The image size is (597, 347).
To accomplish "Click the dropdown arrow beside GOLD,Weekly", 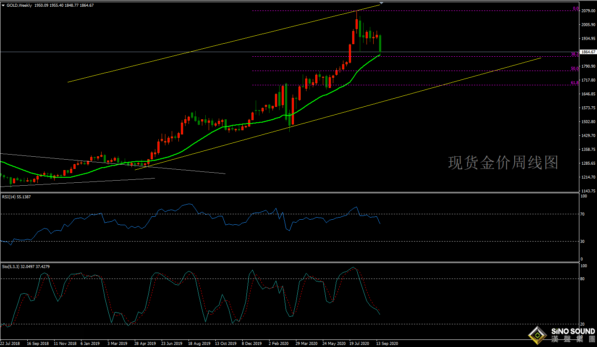I will coord(3,5).
